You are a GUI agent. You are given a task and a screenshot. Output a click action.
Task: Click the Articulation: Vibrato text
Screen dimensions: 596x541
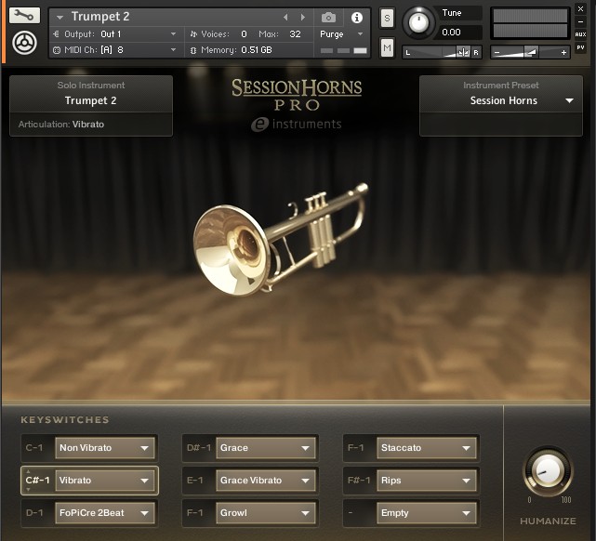pos(61,125)
